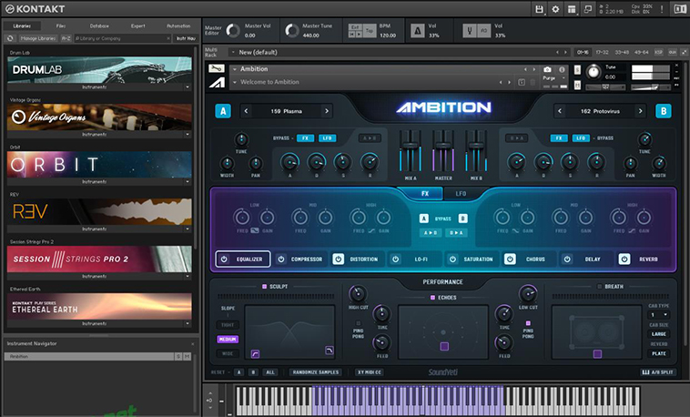Click Library or Company search field

[x=122, y=38]
